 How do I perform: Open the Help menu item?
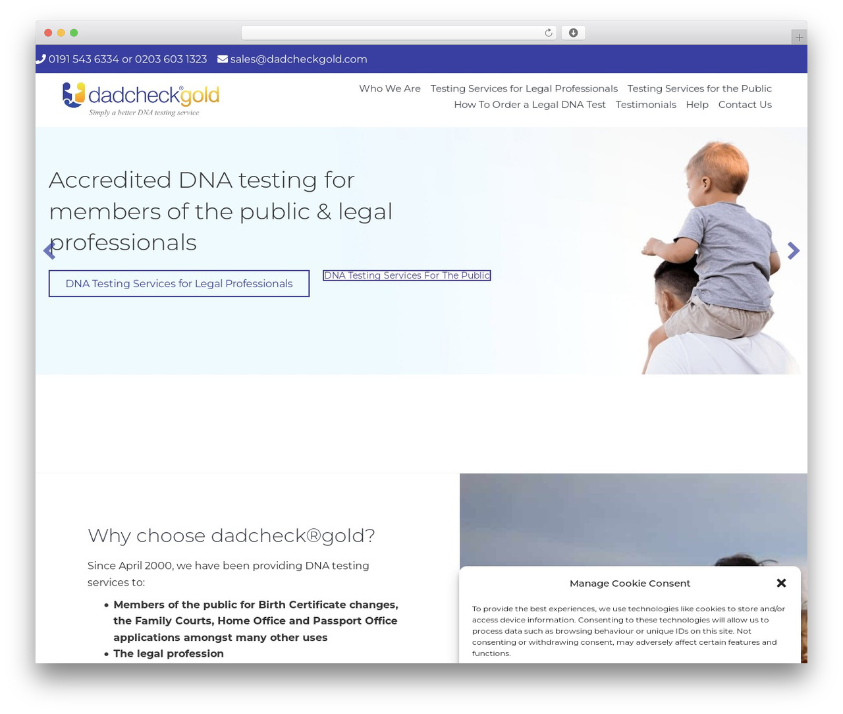point(697,105)
